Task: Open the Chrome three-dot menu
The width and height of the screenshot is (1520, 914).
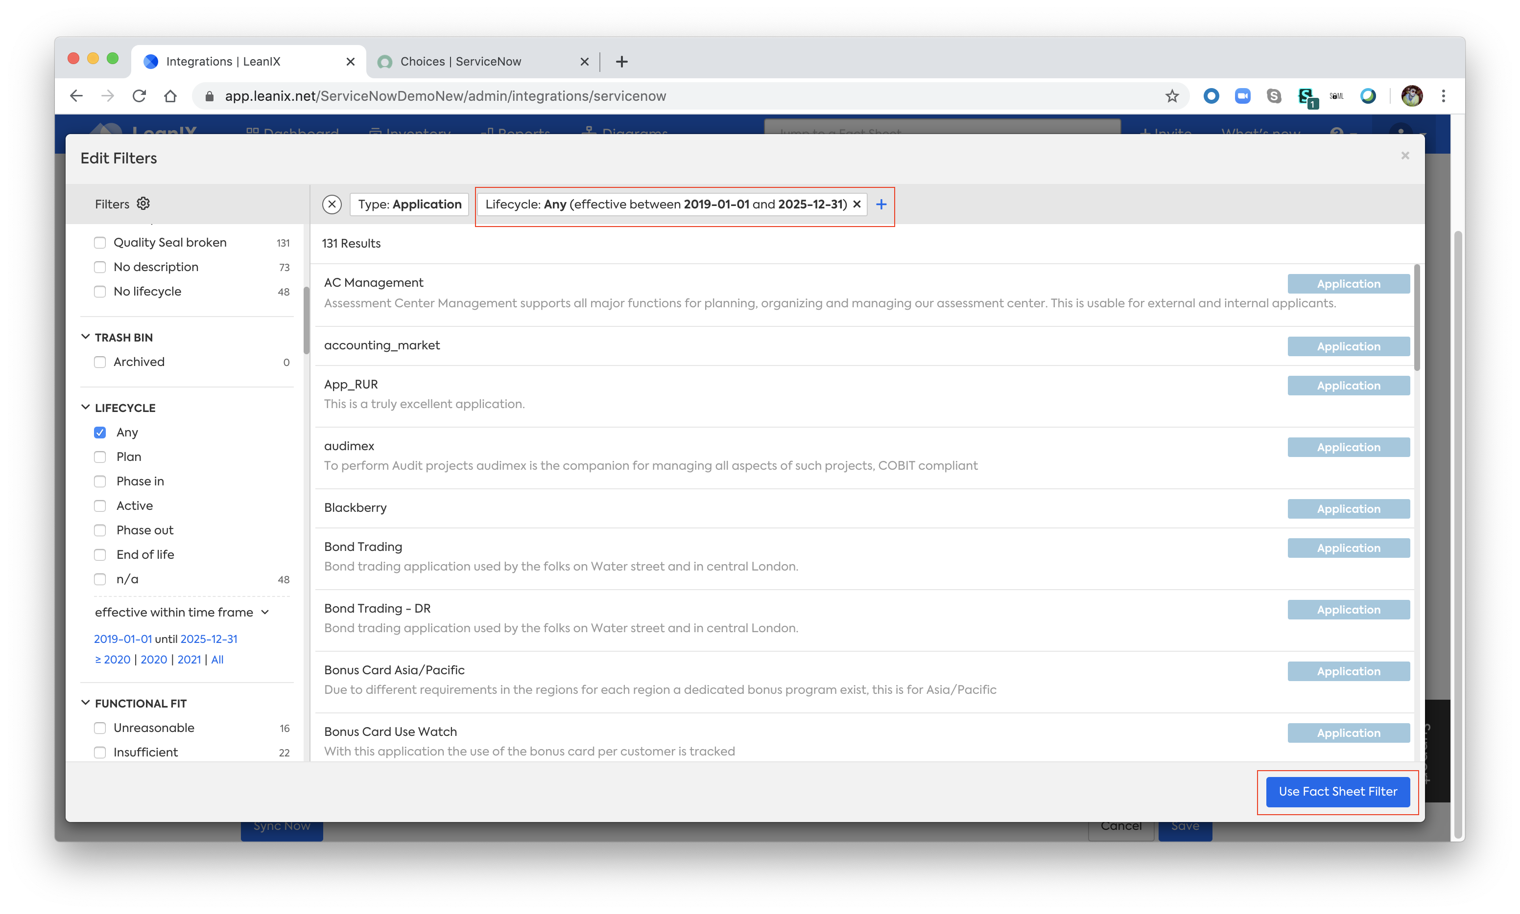Action: (x=1444, y=96)
